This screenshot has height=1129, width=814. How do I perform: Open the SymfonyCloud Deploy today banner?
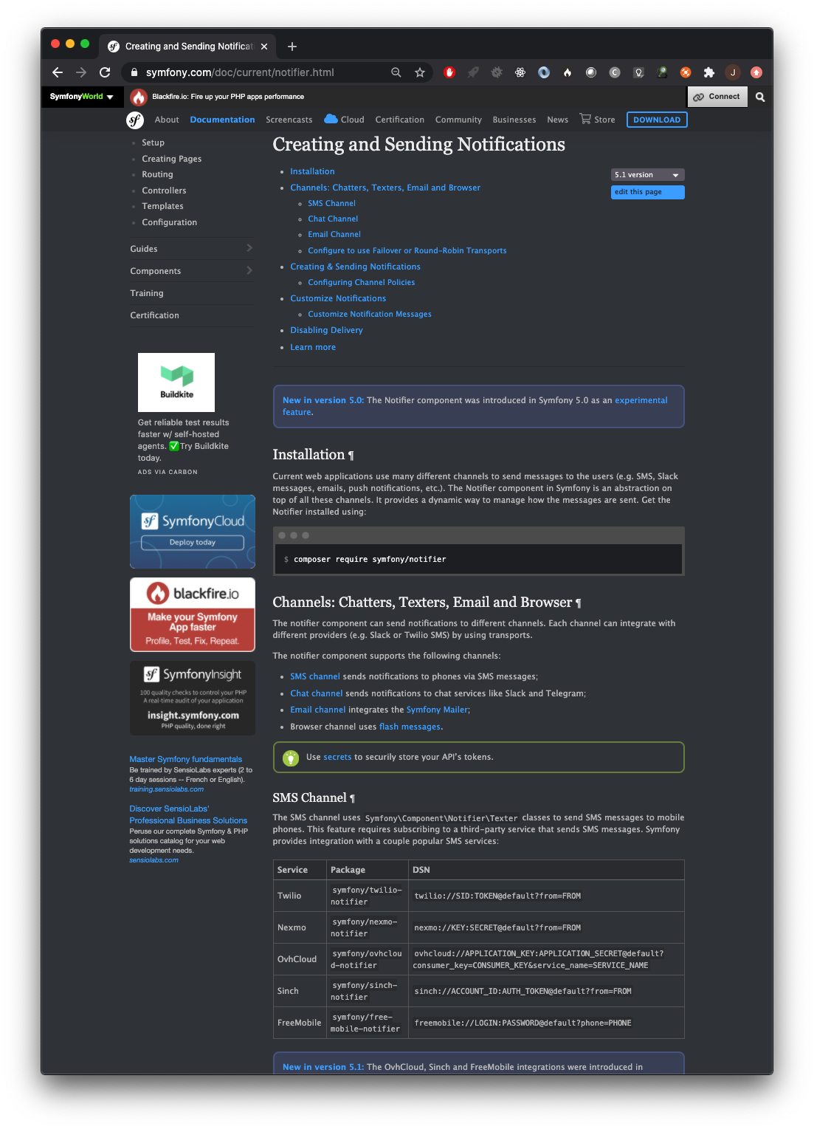click(x=193, y=532)
